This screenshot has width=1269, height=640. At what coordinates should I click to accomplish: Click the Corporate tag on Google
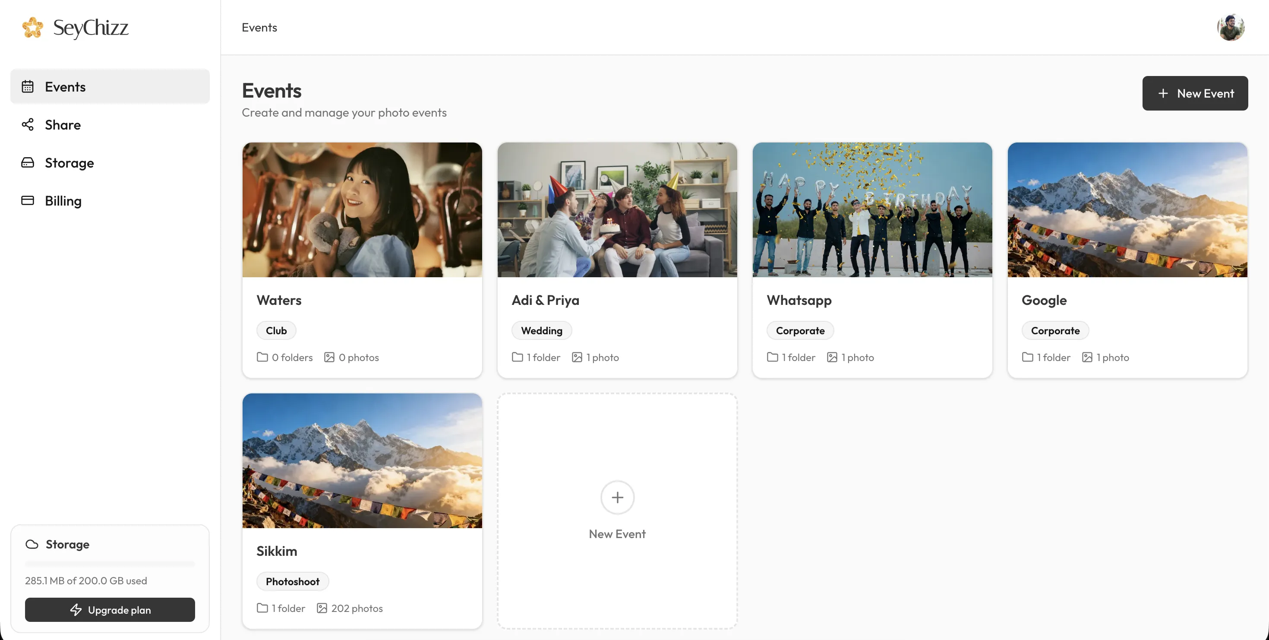pos(1055,331)
